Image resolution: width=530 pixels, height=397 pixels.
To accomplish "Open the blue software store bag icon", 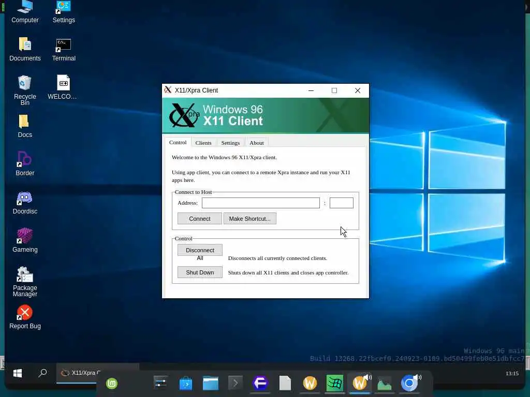I will (186, 384).
